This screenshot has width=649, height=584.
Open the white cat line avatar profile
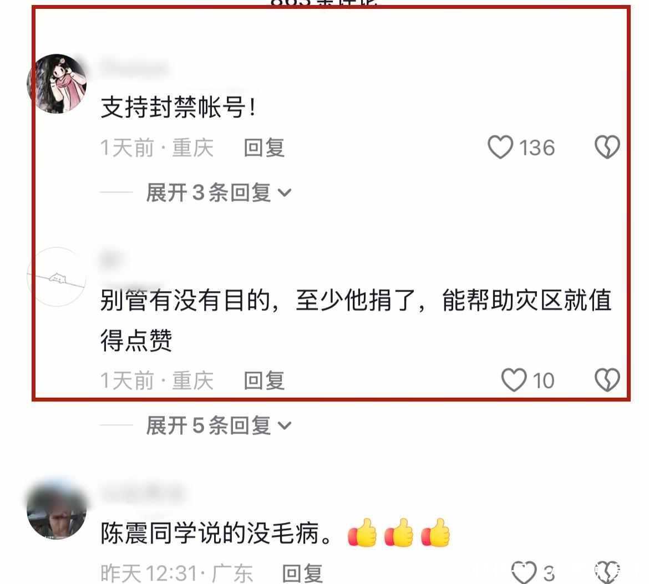(x=57, y=277)
